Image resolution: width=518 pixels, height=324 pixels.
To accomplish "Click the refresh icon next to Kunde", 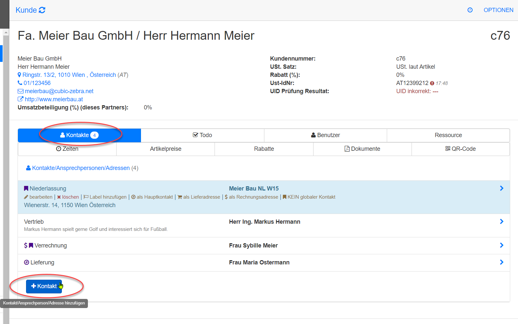I will click(42, 10).
